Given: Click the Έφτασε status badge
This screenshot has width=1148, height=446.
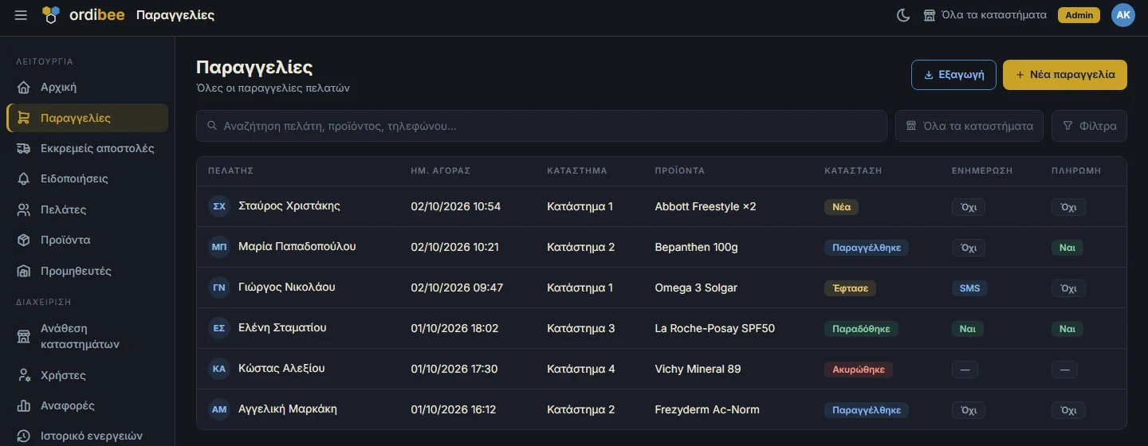Looking at the screenshot, I should pyautogui.click(x=850, y=288).
